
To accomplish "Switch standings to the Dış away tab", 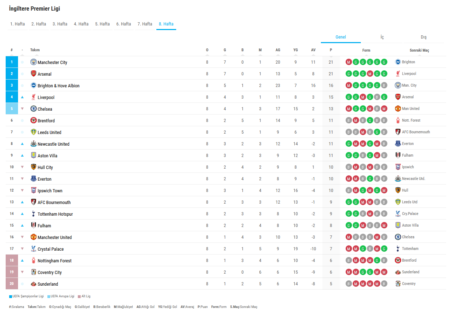I will click(424, 37).
